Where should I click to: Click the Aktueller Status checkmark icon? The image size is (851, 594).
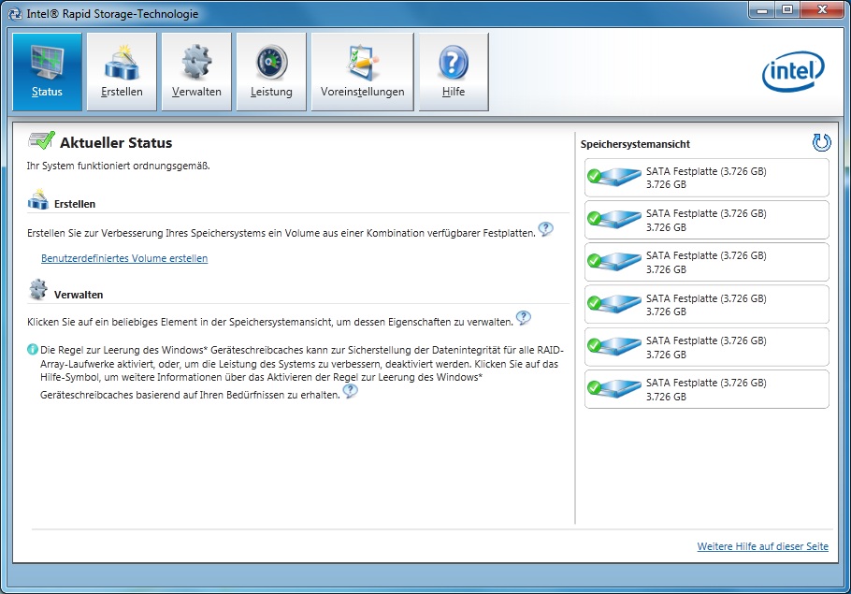(41, 140)
